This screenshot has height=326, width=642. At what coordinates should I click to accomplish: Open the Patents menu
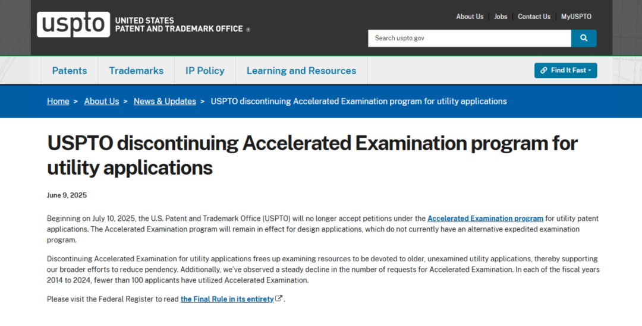70,71
